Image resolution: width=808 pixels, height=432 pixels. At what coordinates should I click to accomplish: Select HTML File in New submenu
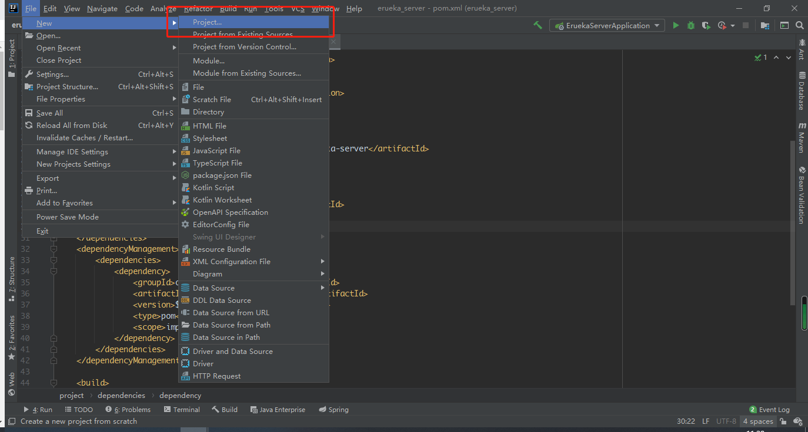[x=253, y=126]
